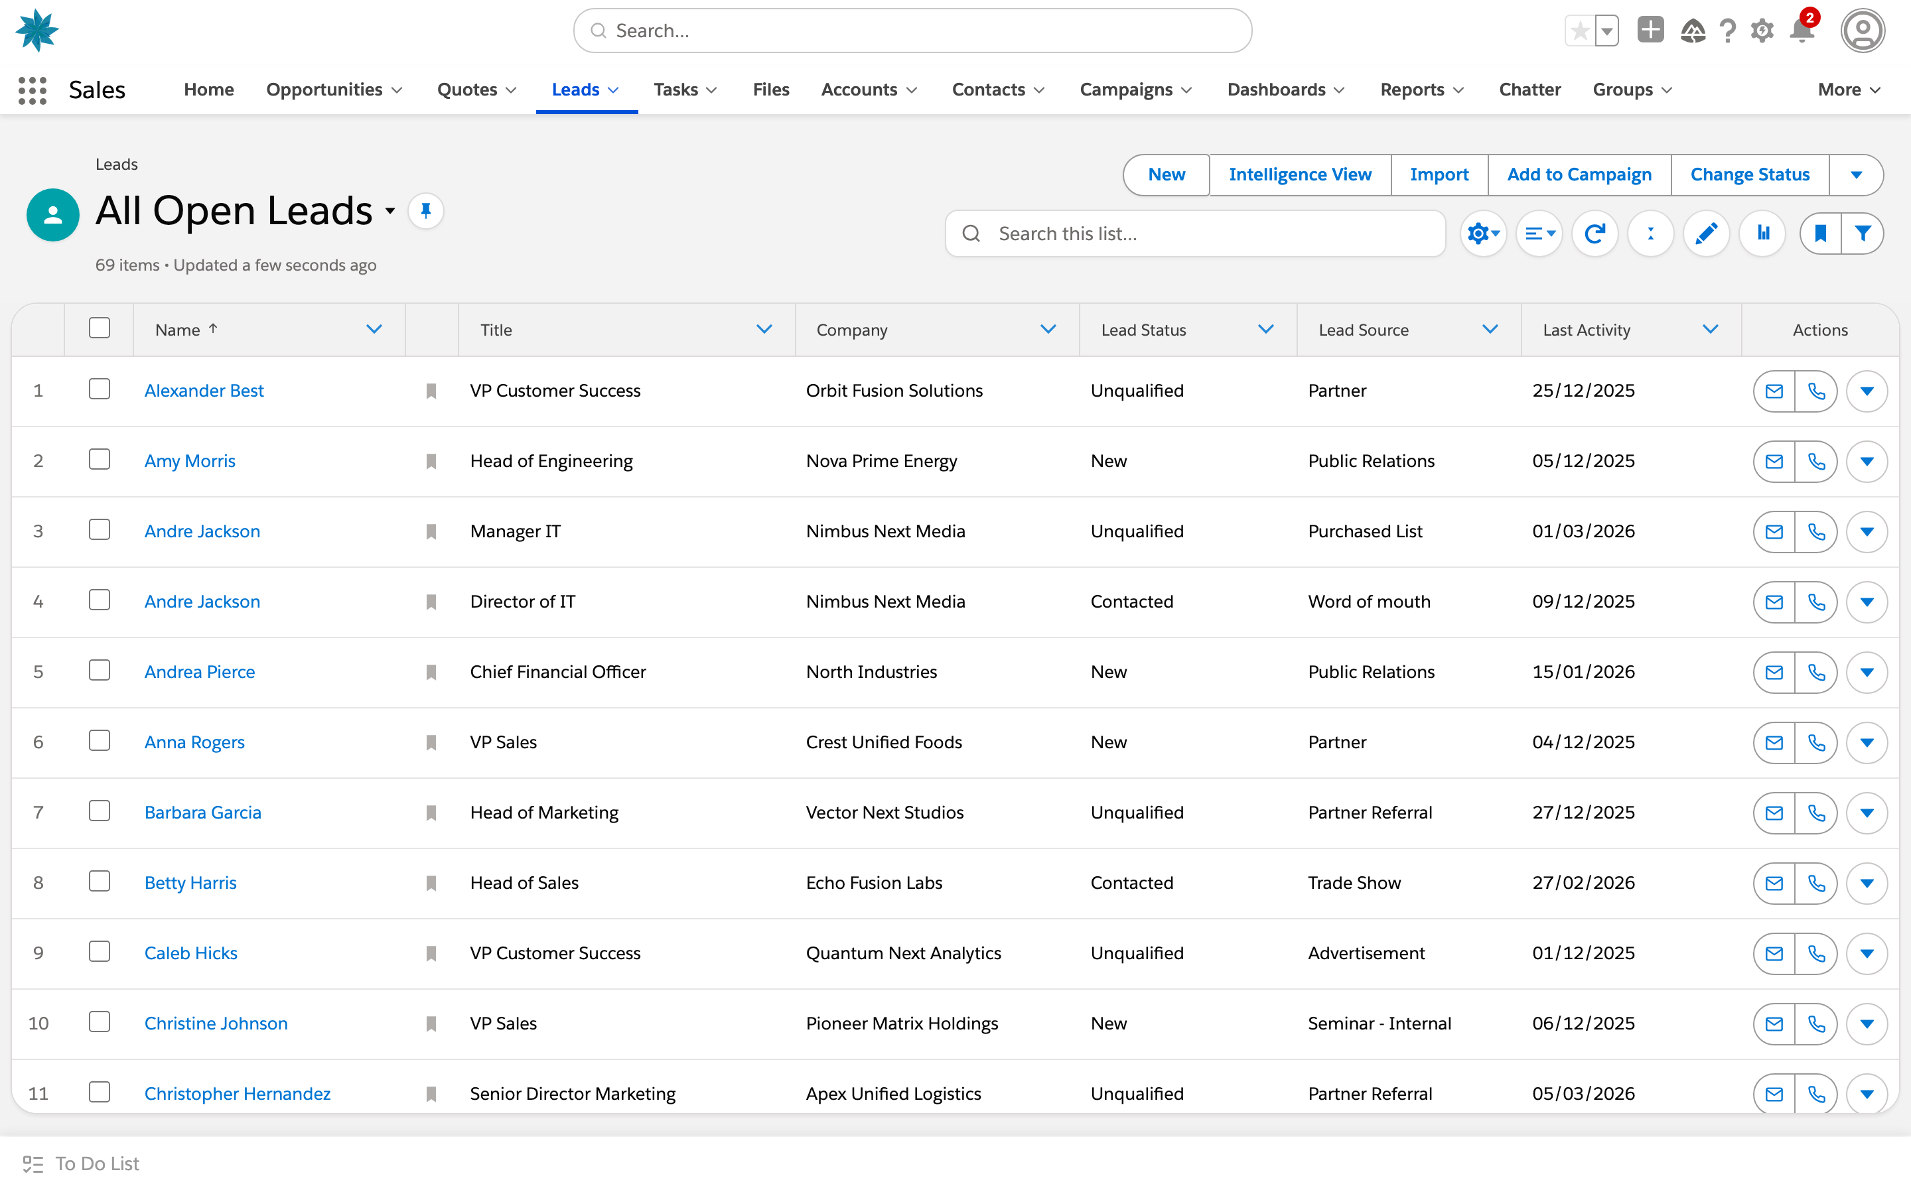This screenshot has height=1194, width=1911.
Task: Click envelope icon for Betty Harris
Action: (1774, 883)
